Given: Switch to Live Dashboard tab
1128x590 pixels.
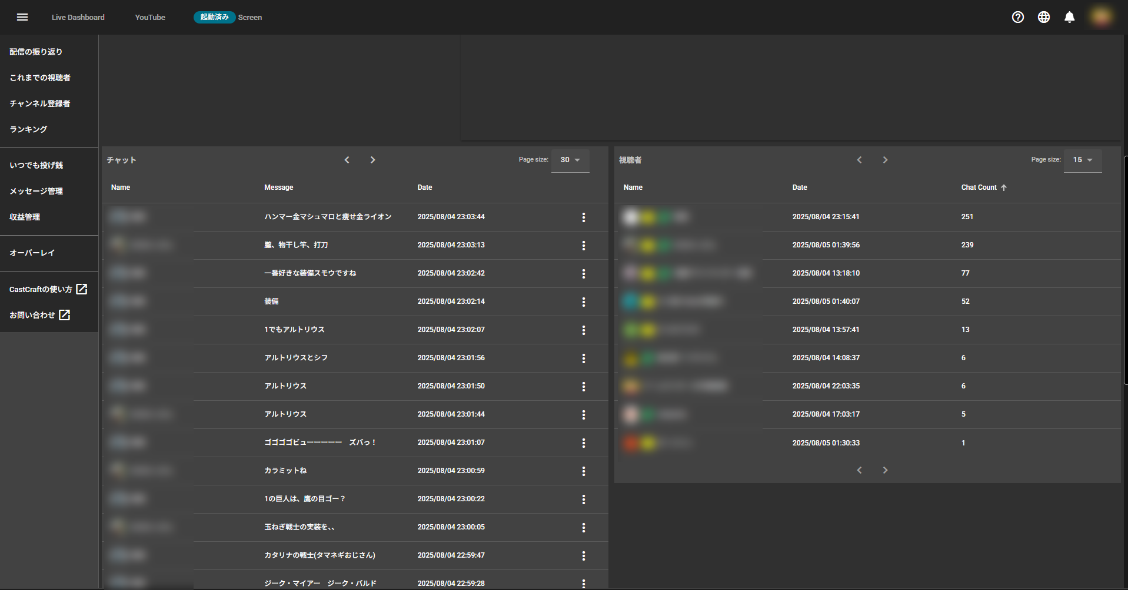Looking at the screenshot, I should coord(78,18).
